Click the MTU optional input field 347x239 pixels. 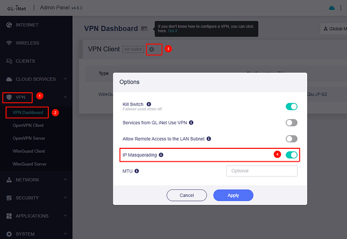(x=262, y=171)
